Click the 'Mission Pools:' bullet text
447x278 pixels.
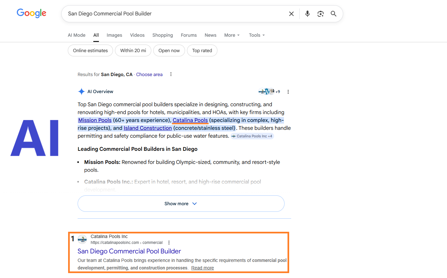tap(102, 162)
